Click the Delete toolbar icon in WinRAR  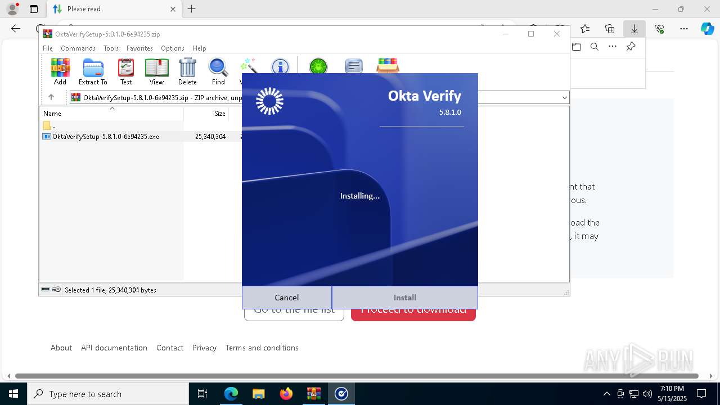187,72
